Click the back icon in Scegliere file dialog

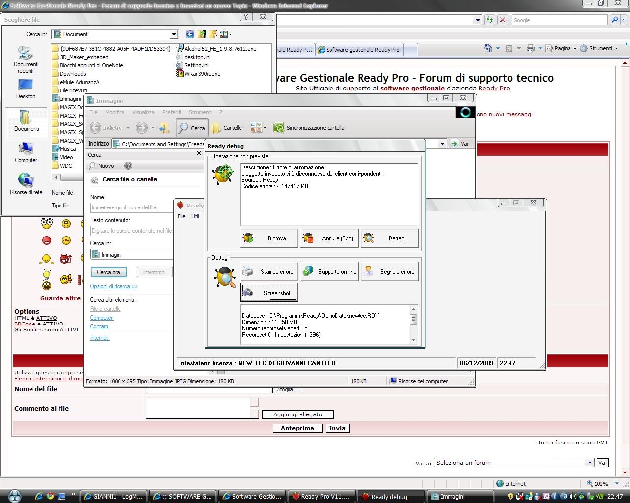click(190, 34)
